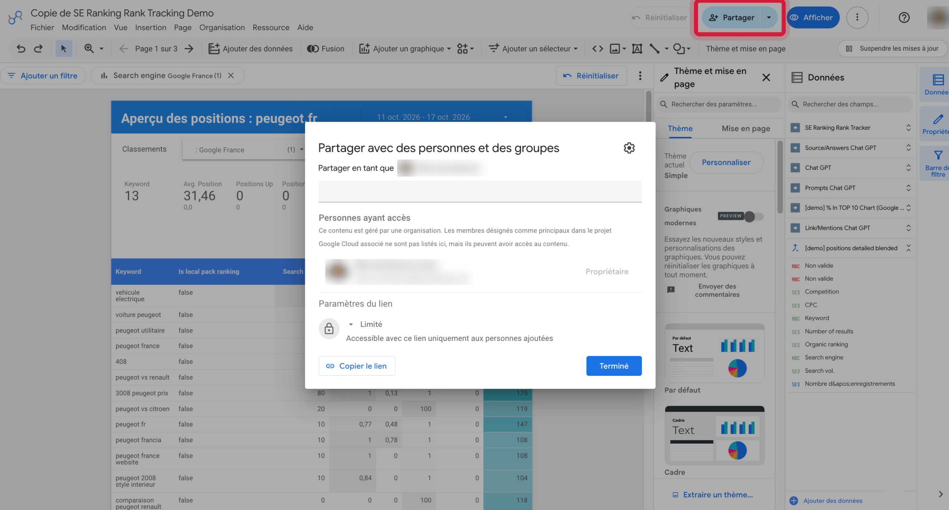Image resolution: width=949 pixels, height=510 pixels.
Task: Click Suspendre les mises à jour button
Action: [x=892, y=49]
